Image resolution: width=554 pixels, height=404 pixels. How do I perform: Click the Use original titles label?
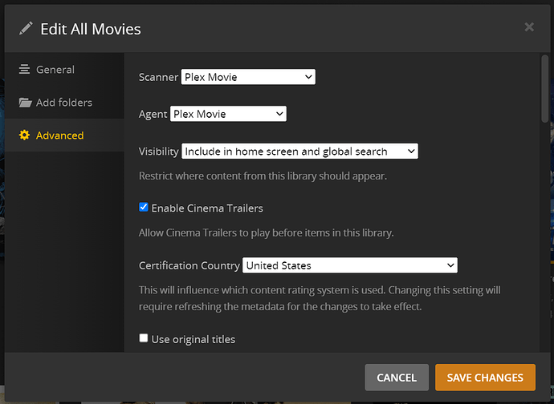coord(193,339)
